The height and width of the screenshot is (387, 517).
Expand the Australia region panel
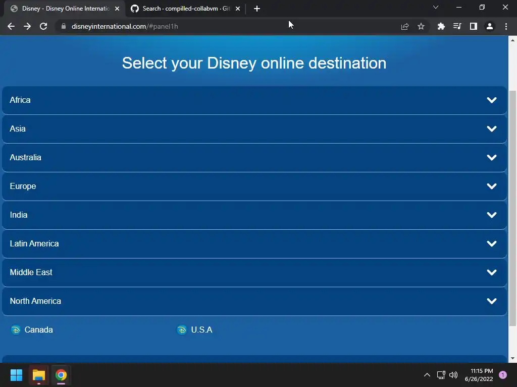(x=254, y=157)
